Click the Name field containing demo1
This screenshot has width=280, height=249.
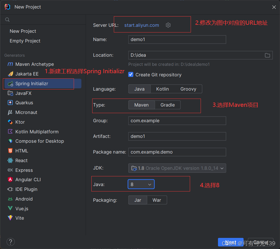point(177,40)
